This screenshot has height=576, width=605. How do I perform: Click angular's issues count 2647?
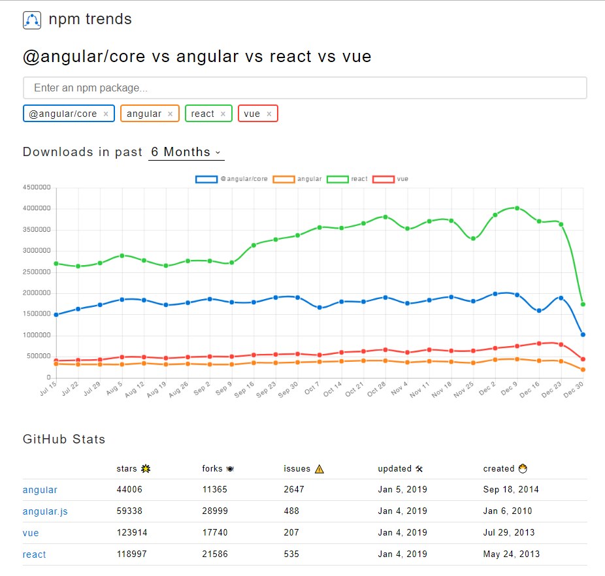294,490
